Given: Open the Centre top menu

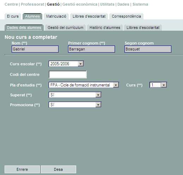Looking at the screenshot, I should [x=11, y=4].
